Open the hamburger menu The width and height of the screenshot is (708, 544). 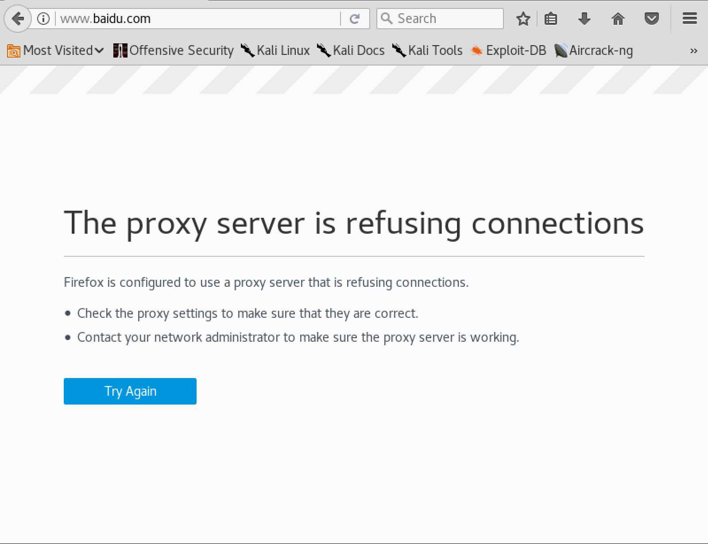(x=689, y=19)
